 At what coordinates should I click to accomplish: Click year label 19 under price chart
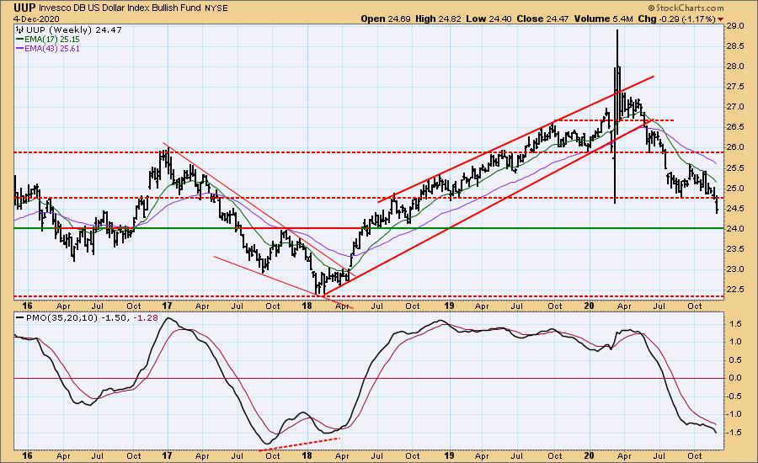point(449,306)
